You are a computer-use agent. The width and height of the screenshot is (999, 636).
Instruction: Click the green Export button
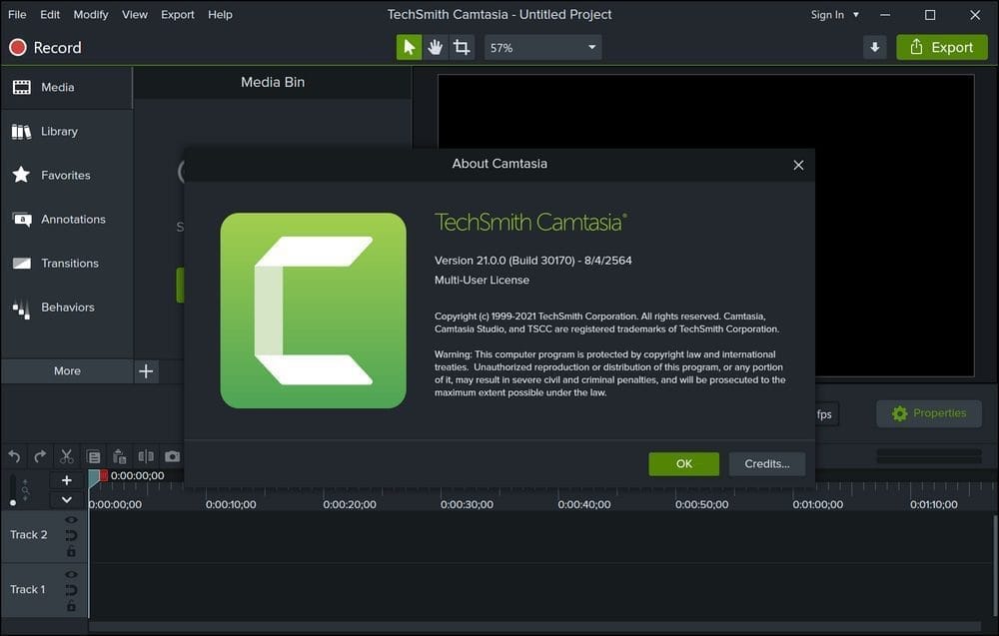point(942,47)
